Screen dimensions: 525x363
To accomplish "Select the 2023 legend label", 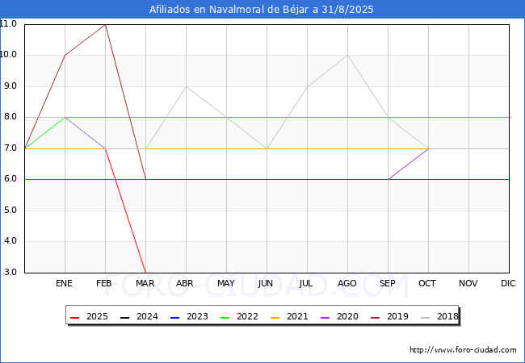I will tap(197, 316).
